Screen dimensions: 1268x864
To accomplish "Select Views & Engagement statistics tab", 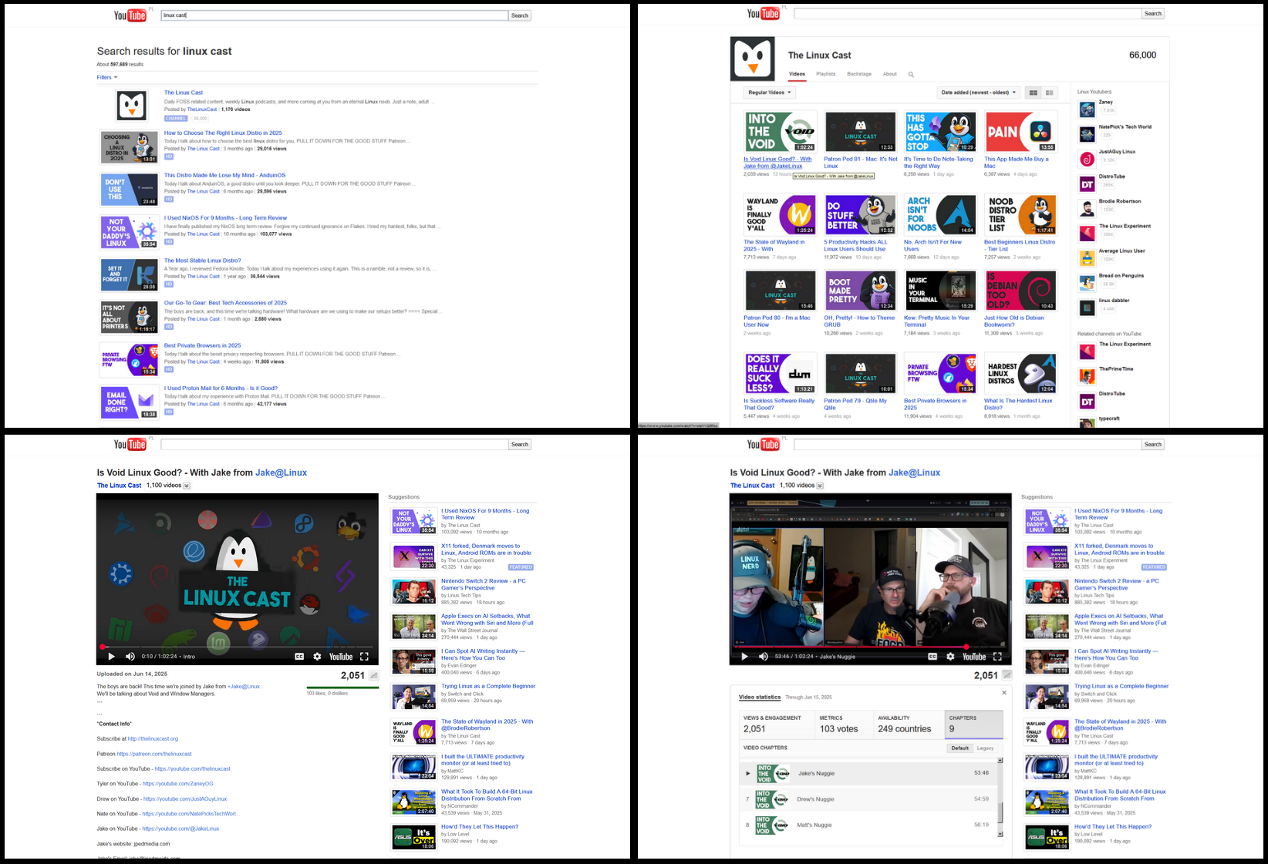I will click(x=777, y=724).
